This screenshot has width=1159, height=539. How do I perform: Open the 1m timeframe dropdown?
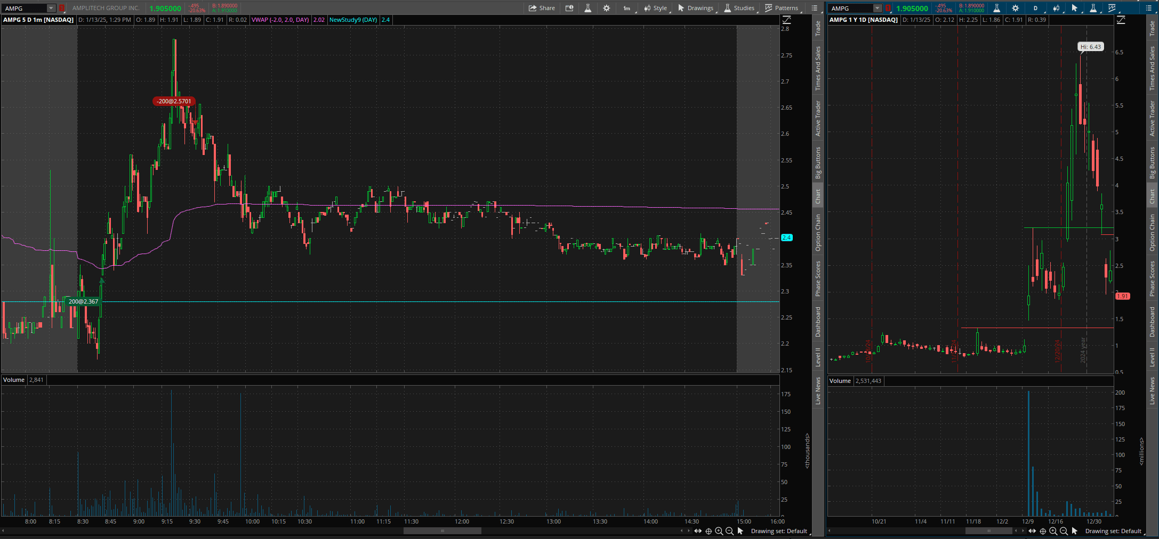tap(626, 8)
